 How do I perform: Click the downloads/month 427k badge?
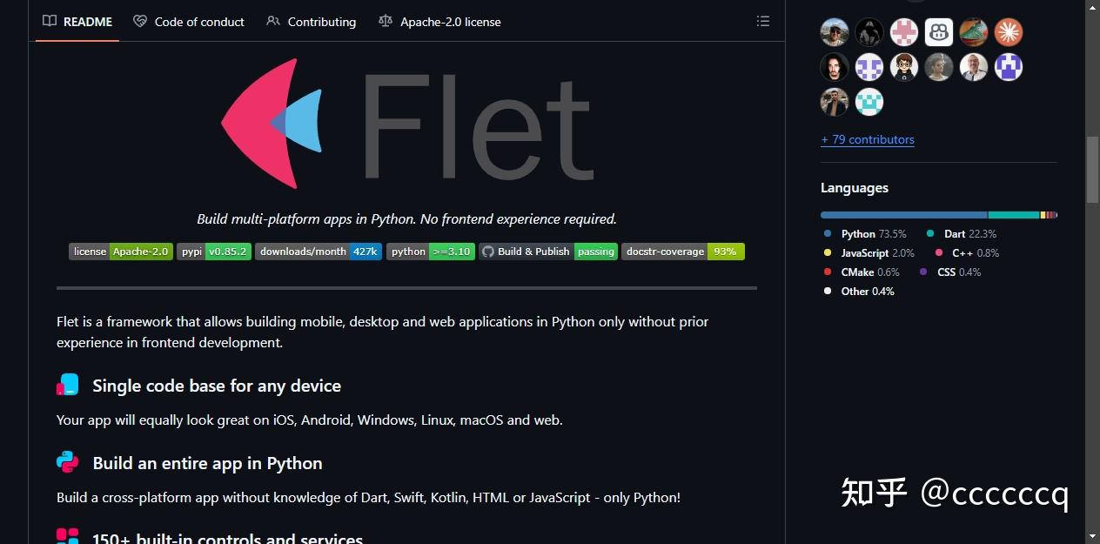pos(319,252)
